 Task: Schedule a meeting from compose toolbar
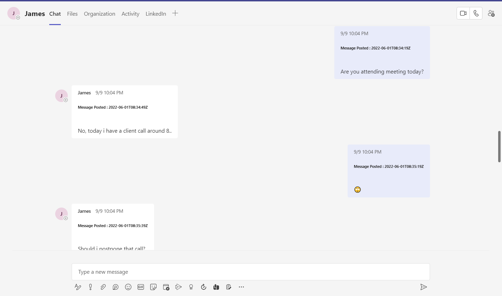click(x=166, y=287)
